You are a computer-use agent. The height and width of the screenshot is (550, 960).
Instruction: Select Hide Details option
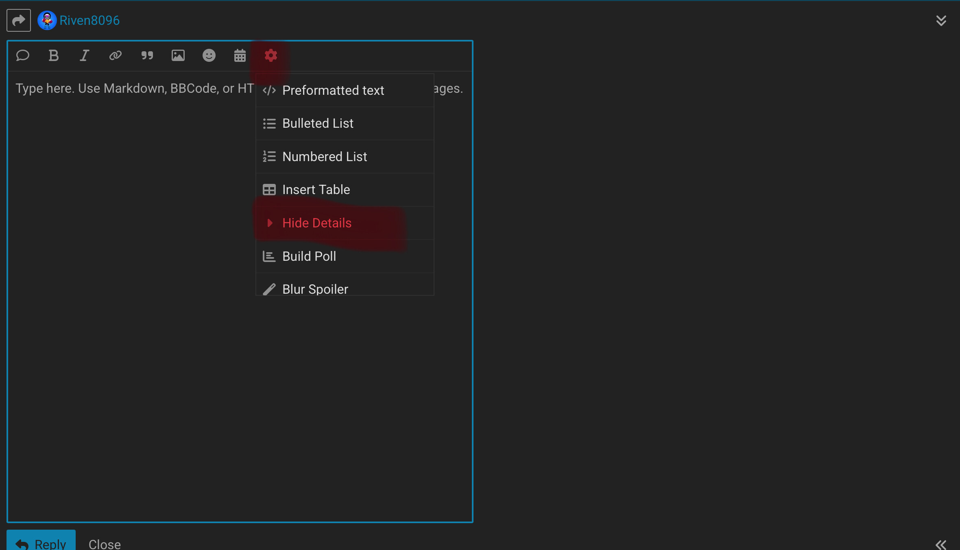coord(317,223)
